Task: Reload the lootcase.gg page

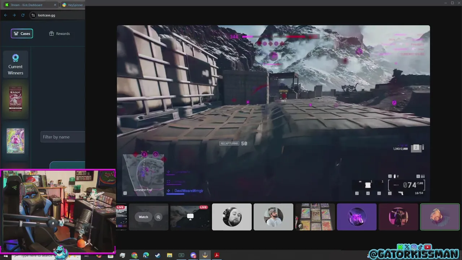Action: coord(23,15)
